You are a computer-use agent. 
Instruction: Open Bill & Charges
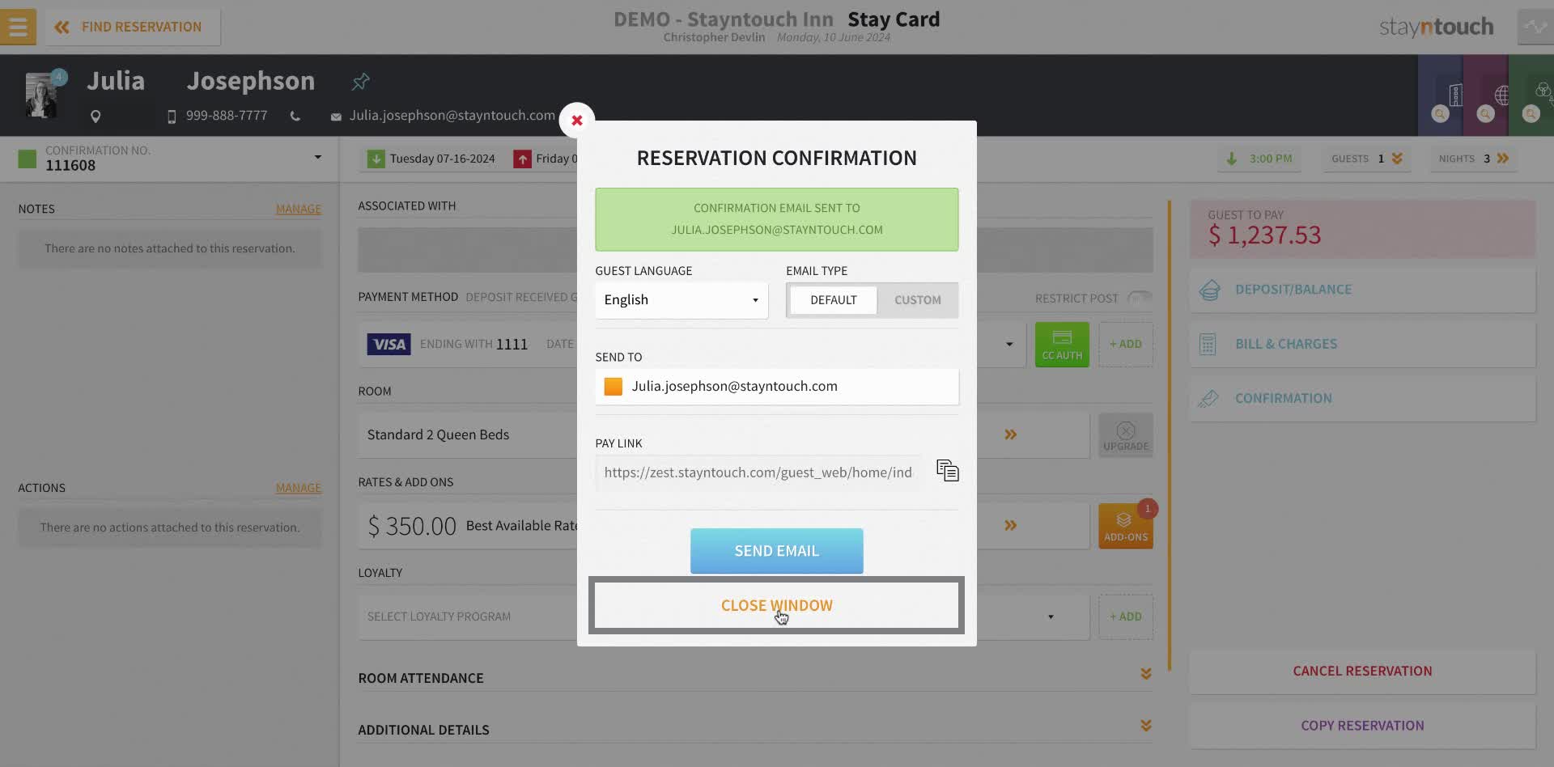click(1363, 345)
